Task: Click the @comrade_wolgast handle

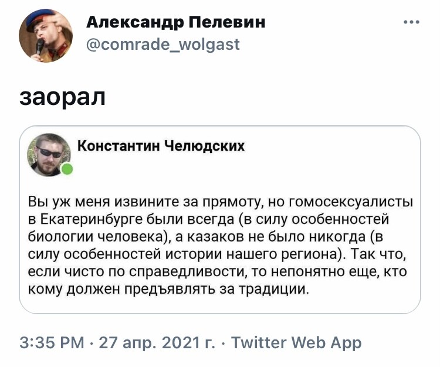Action: (x=163, y=45)
